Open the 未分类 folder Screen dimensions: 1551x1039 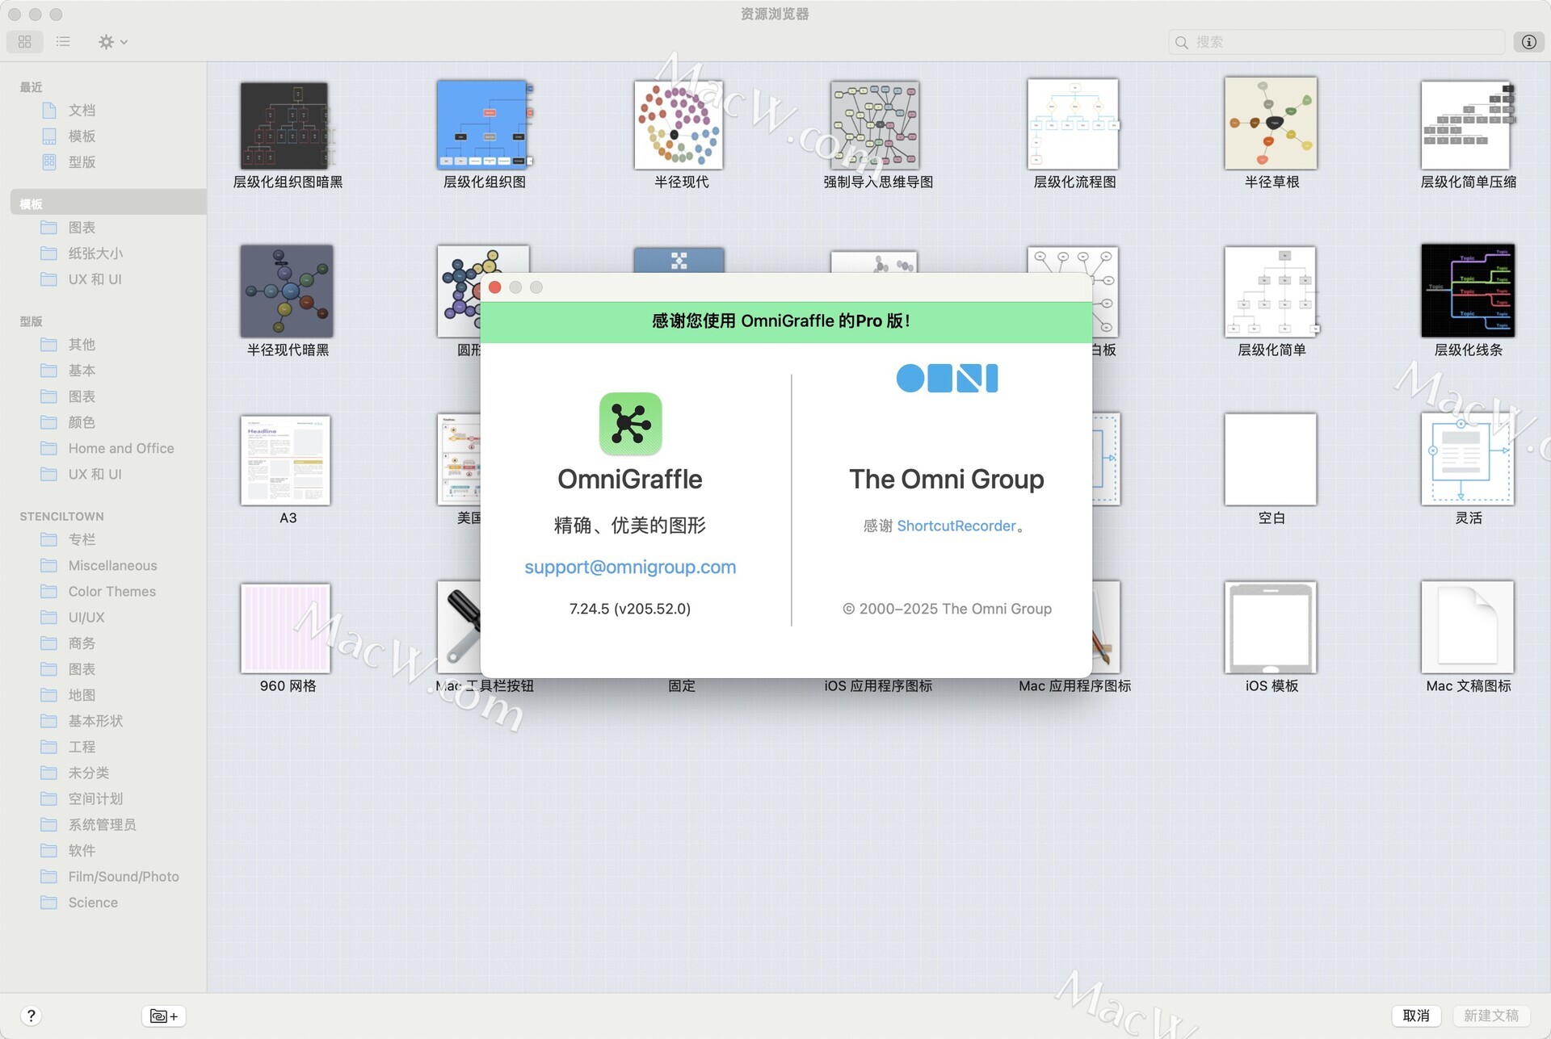[x=88, y=773]
